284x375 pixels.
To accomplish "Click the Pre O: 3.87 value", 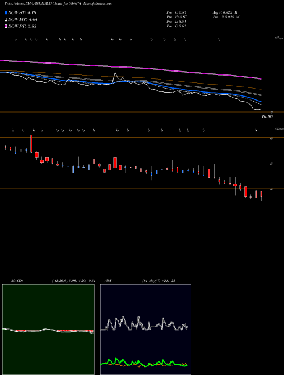I will (x=177, y=13).
